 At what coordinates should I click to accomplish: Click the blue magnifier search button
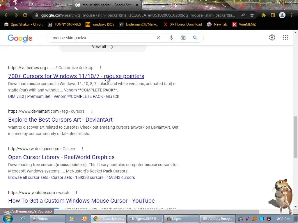click(x=195, y=38)
